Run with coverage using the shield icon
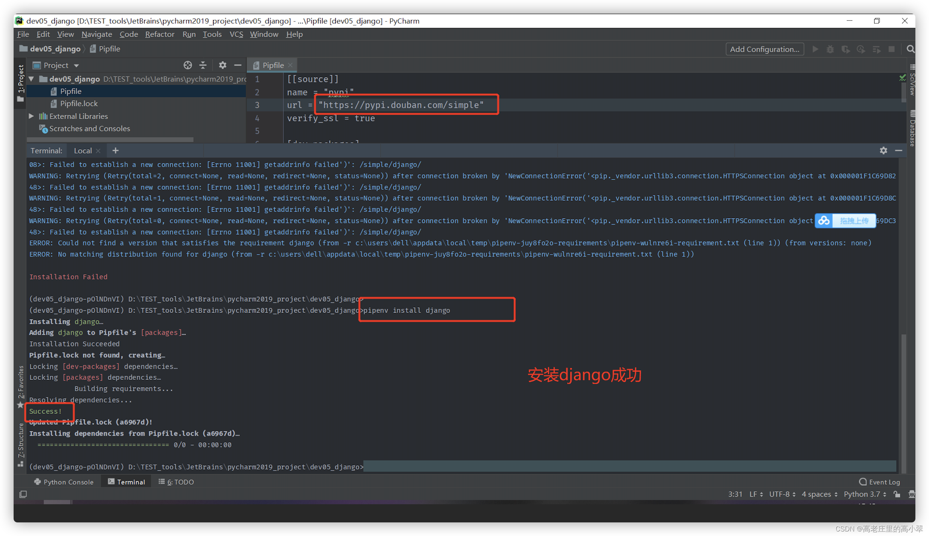Image resolution: width=929 pixels, height=536 pixels. coord(846,49)
